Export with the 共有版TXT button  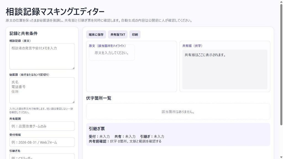click(x=118, y=35)
